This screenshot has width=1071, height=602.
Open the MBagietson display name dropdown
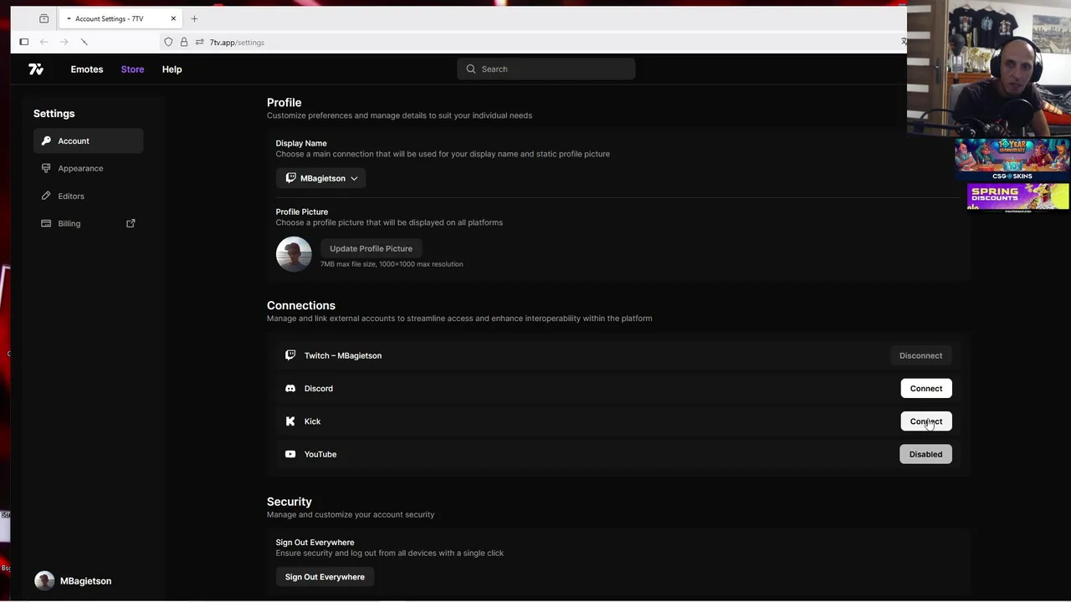click(320, 178)
